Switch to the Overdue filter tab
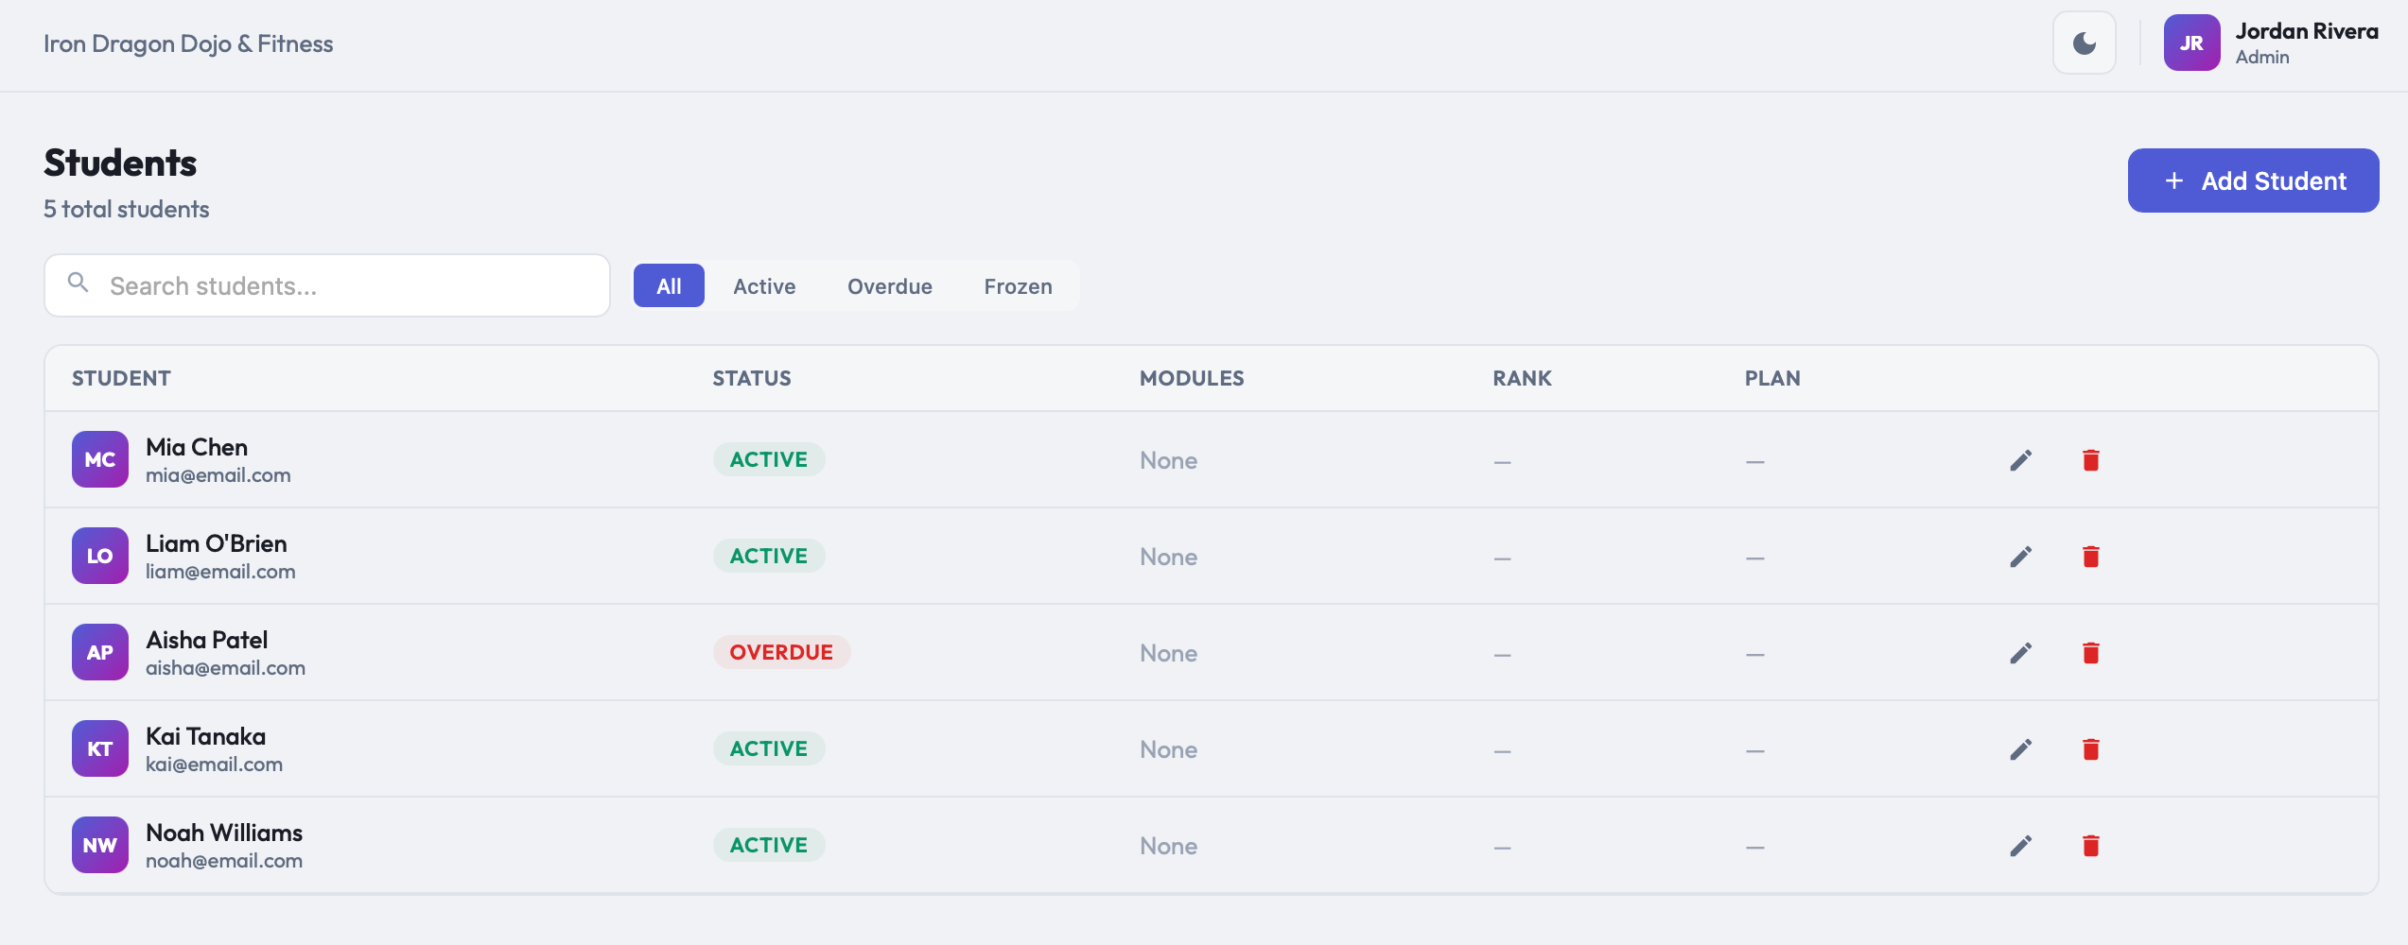Viewport: 2408px width, 945px height. pyautogui.click(x=889, y=286)
